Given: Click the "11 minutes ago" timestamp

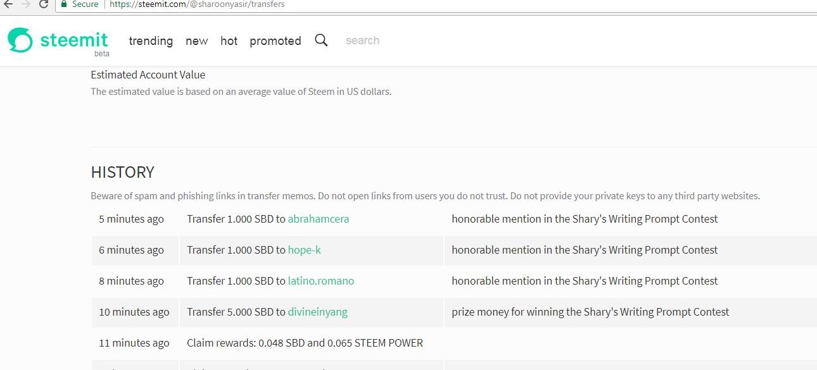Looking at the screenshot, I should 134,343.
